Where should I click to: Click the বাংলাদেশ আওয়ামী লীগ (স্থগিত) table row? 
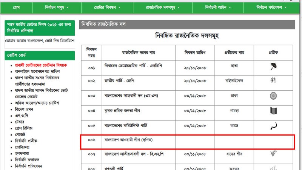[130, 140]
